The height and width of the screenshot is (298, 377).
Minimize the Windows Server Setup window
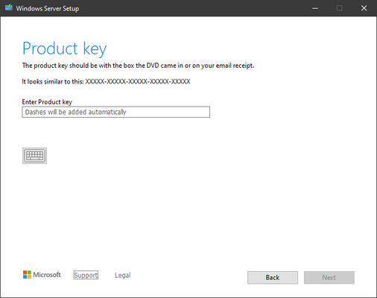click(315, 8)
